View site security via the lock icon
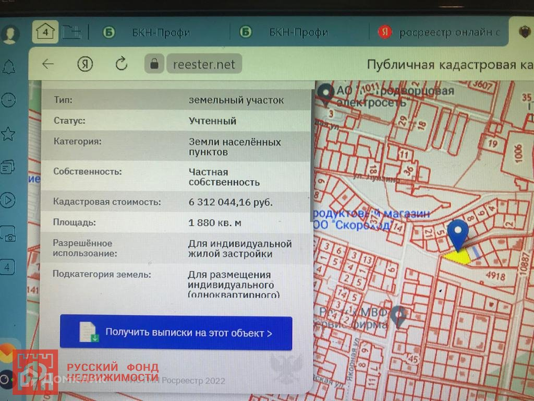This screenshot has width=534, height=401. click(x=154, y=64)
